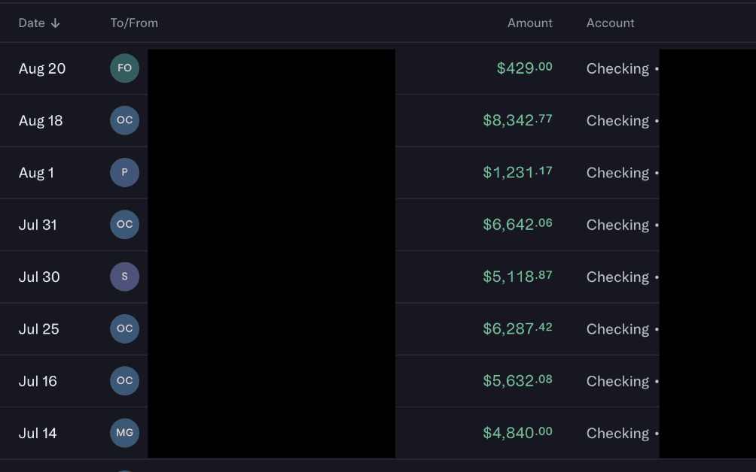The width and height of the screenshot is (756, 472).
Task: Click the OC avatar on the Jul 31 row
Action: [125, 224]
